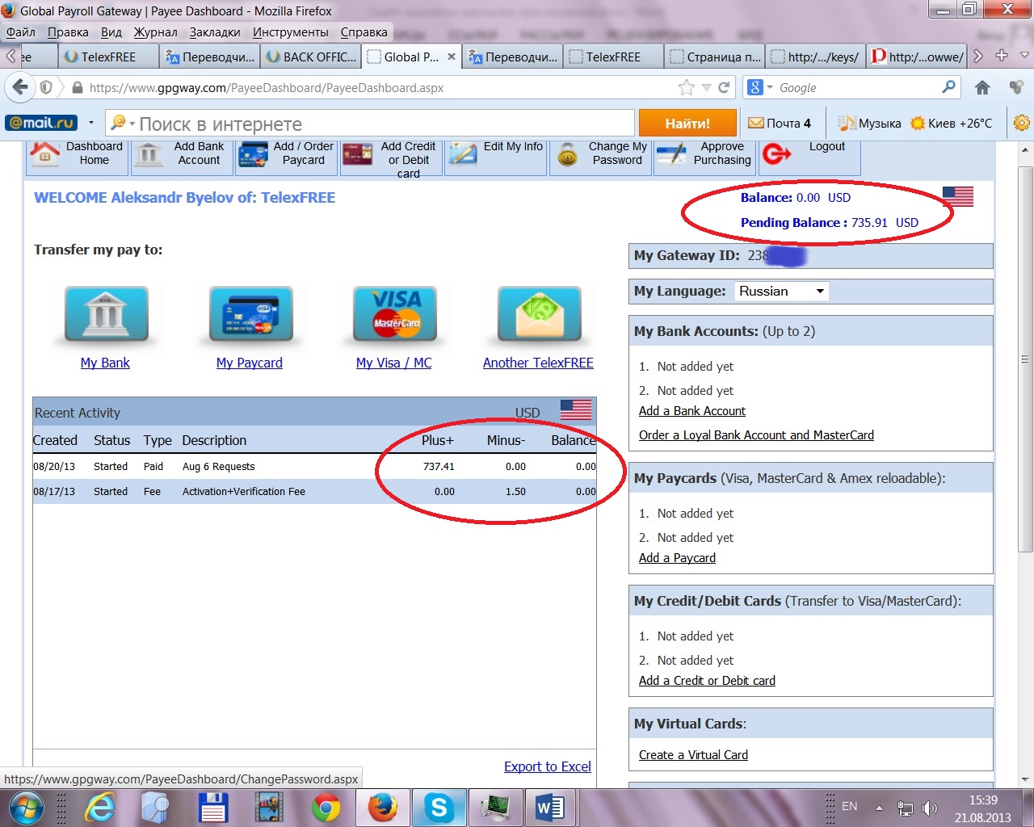Click the orange Найти! search button

(x=687, y=123)
